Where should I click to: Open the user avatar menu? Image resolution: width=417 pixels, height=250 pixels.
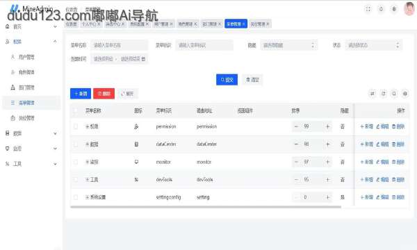pos(409,9)
